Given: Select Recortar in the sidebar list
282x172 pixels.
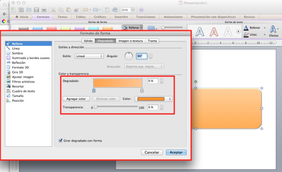Looking at the screenshot, I should pos(18,86).
